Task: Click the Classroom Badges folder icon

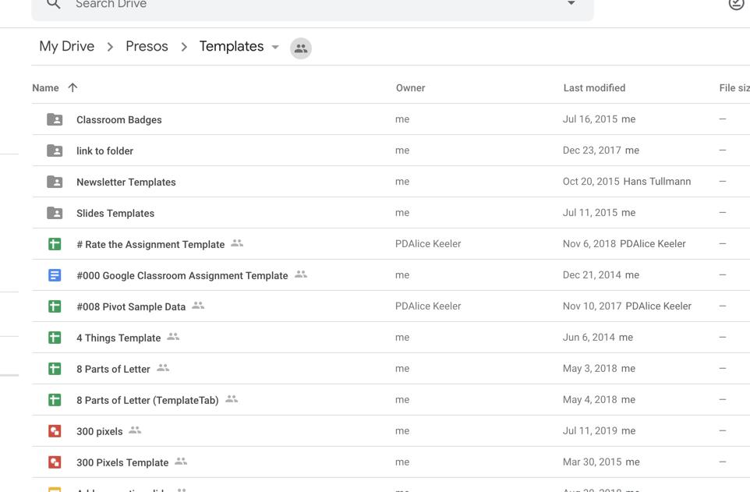Action: point(55,119)
